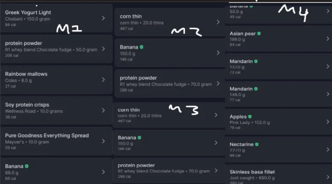This screenshot has width=332, height=184.
Task: Expand Soy protein crisps using its arrow
Action: [103, 110]
